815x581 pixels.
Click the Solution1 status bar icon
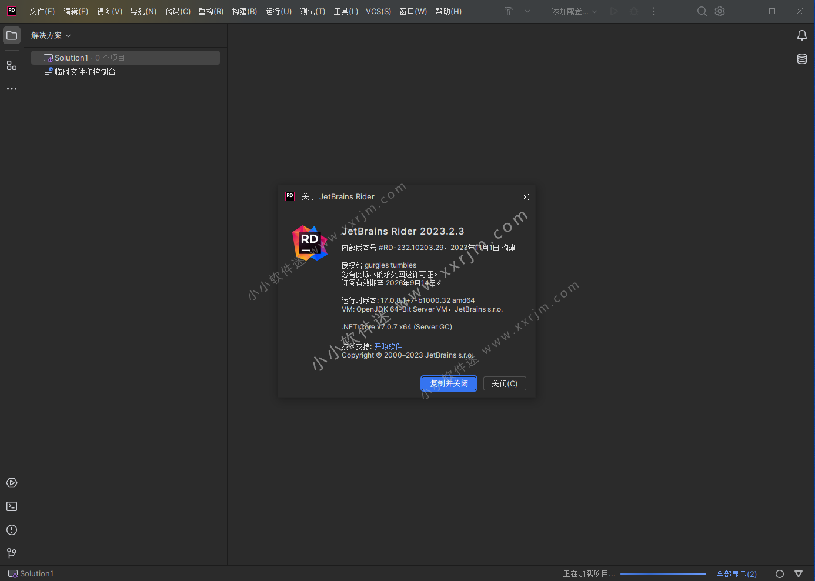coord(13,574)
